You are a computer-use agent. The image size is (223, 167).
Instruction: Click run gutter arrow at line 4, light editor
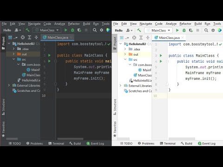click(161, 61)
